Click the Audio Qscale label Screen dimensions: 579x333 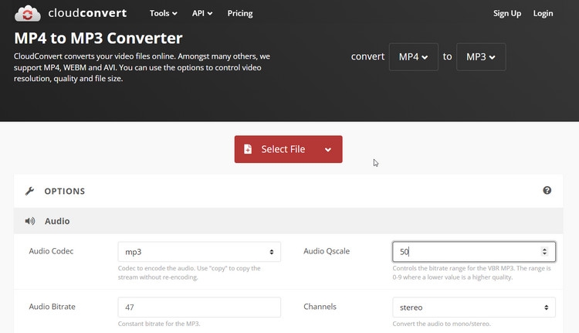click(327, 251)
